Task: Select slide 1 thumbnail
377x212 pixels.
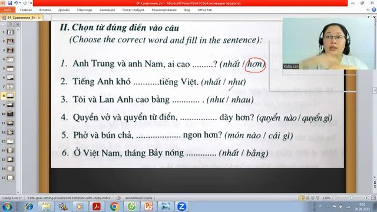Action: pyautogui.click(x=10, y=32)
